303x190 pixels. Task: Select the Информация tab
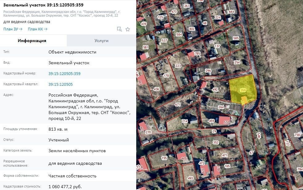(32, 41)
